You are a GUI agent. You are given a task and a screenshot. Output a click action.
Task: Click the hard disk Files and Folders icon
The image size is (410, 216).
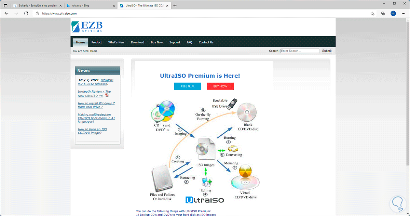pos(162,178)
